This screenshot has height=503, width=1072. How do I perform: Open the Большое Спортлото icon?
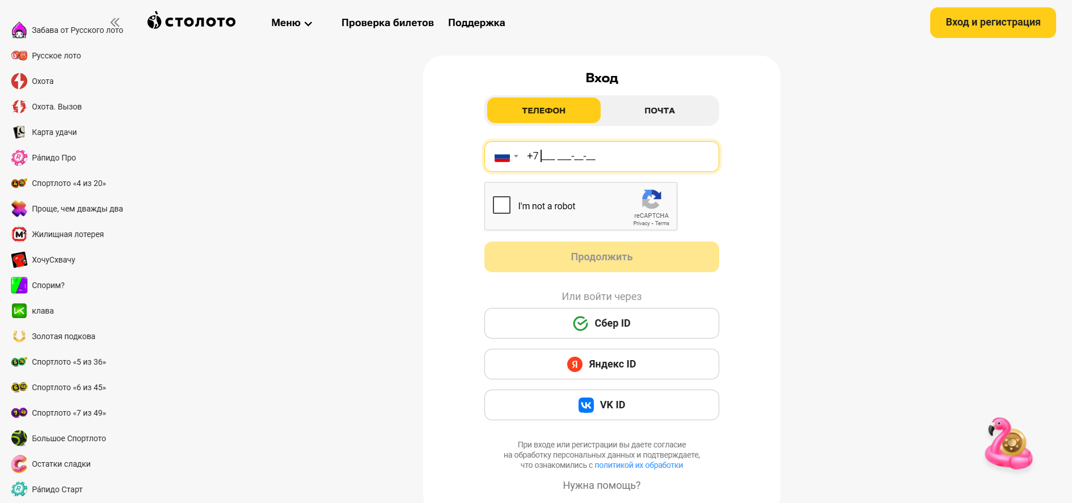tap(19, 438)
